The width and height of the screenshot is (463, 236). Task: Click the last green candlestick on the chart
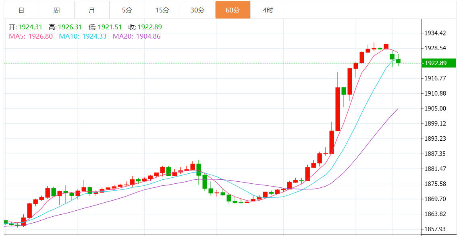(x=399, y=61)
